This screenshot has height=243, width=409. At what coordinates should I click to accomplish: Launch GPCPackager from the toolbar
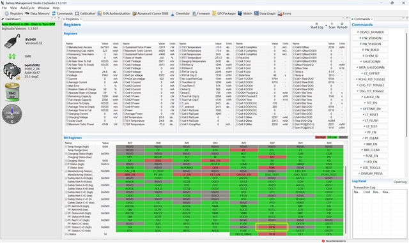pyautogui.click(x=224, y=13)
